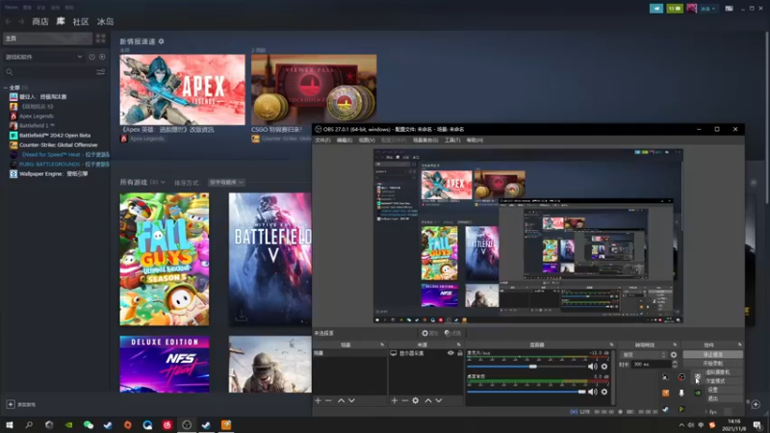The height and width of the screenshot is (433, 770).
Task: Move source up in OBS 来源 panel
Action: [x=428, y=400]
